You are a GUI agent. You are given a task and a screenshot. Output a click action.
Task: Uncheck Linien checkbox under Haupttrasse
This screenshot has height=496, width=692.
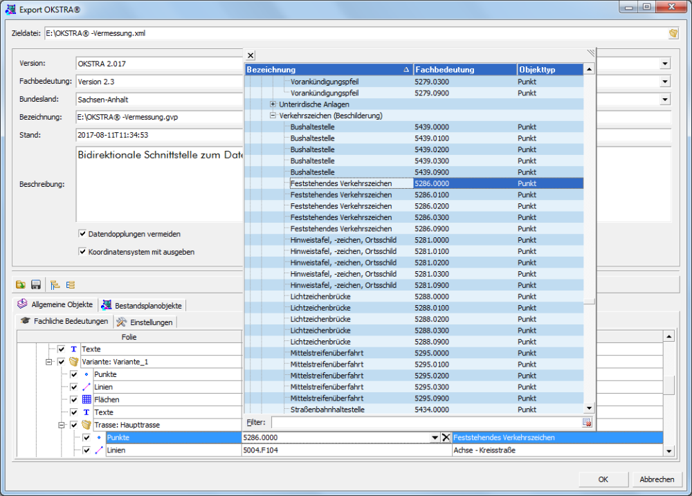coord(86,450)
